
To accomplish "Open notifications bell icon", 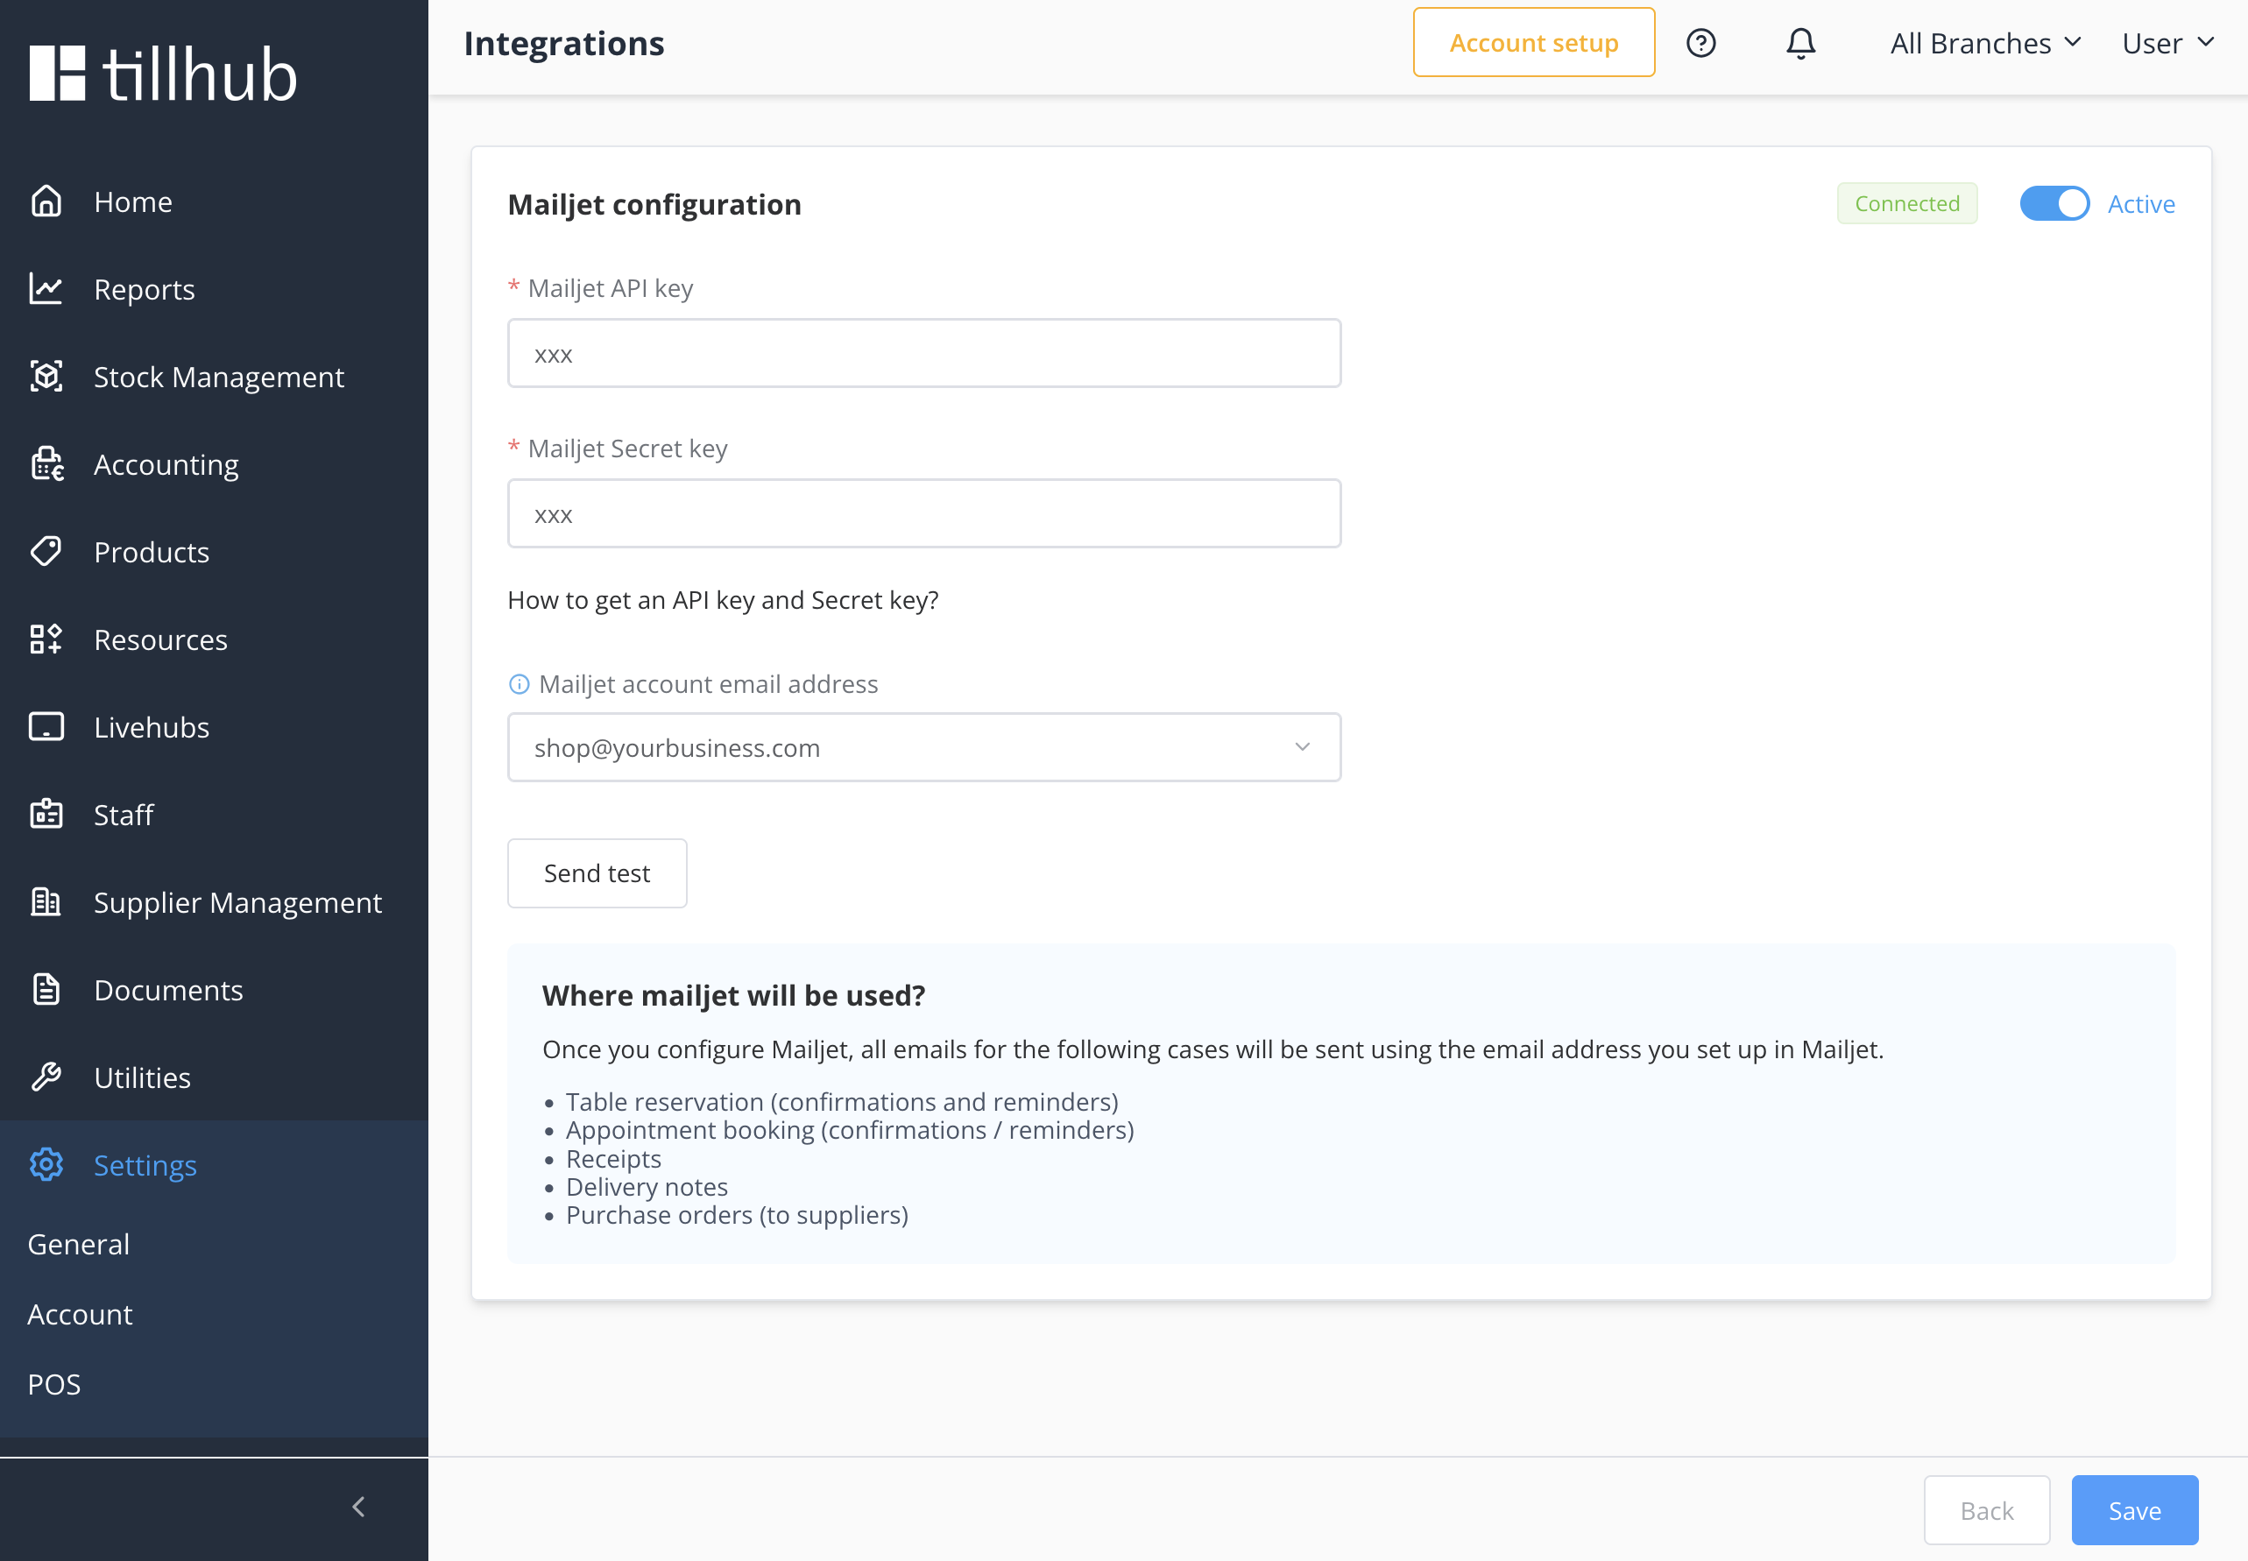I will pos(1800,43).
